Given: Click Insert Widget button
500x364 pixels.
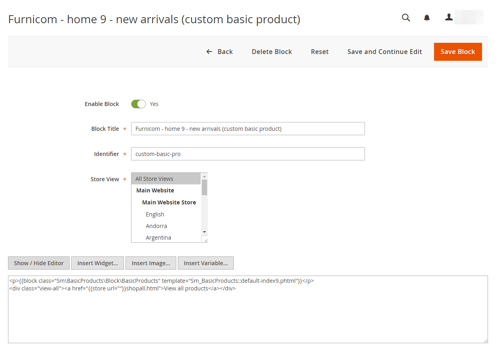Looking at the screenshot, I should [98, 263].
